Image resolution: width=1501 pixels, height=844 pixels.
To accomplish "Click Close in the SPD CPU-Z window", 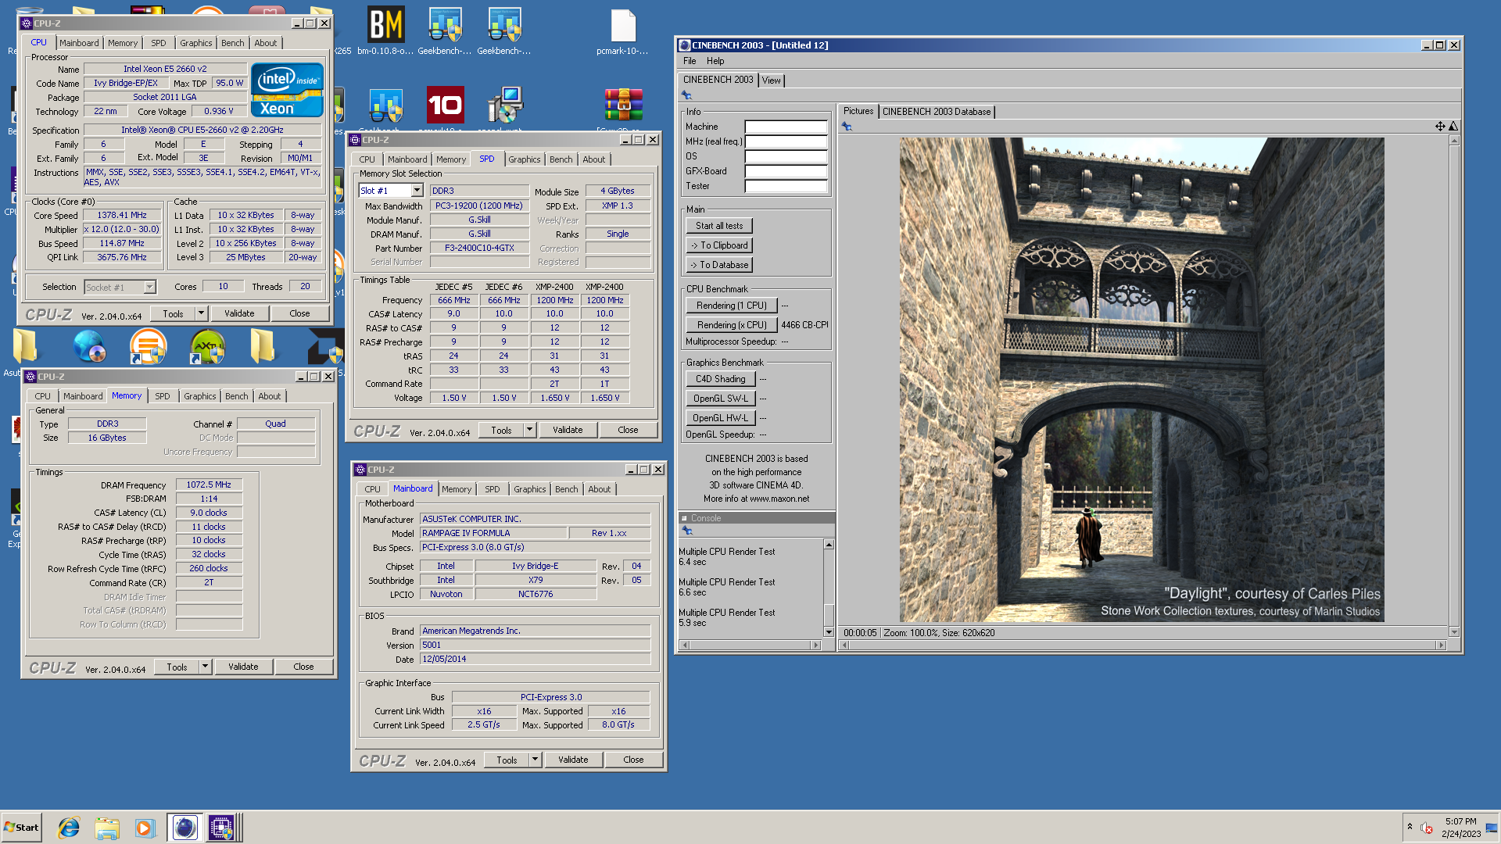I will click(628, 430).
